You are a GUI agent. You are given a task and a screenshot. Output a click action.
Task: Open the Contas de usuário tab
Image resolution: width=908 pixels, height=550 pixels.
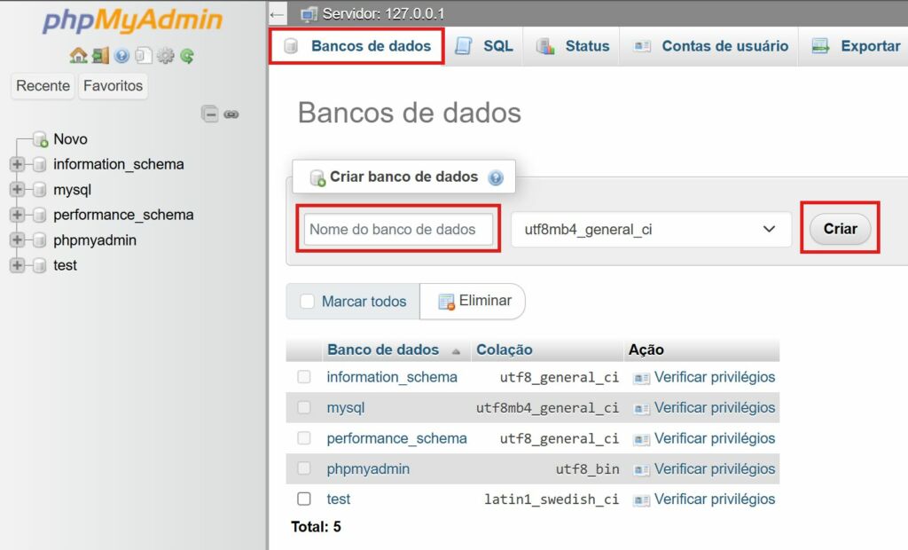710,46
